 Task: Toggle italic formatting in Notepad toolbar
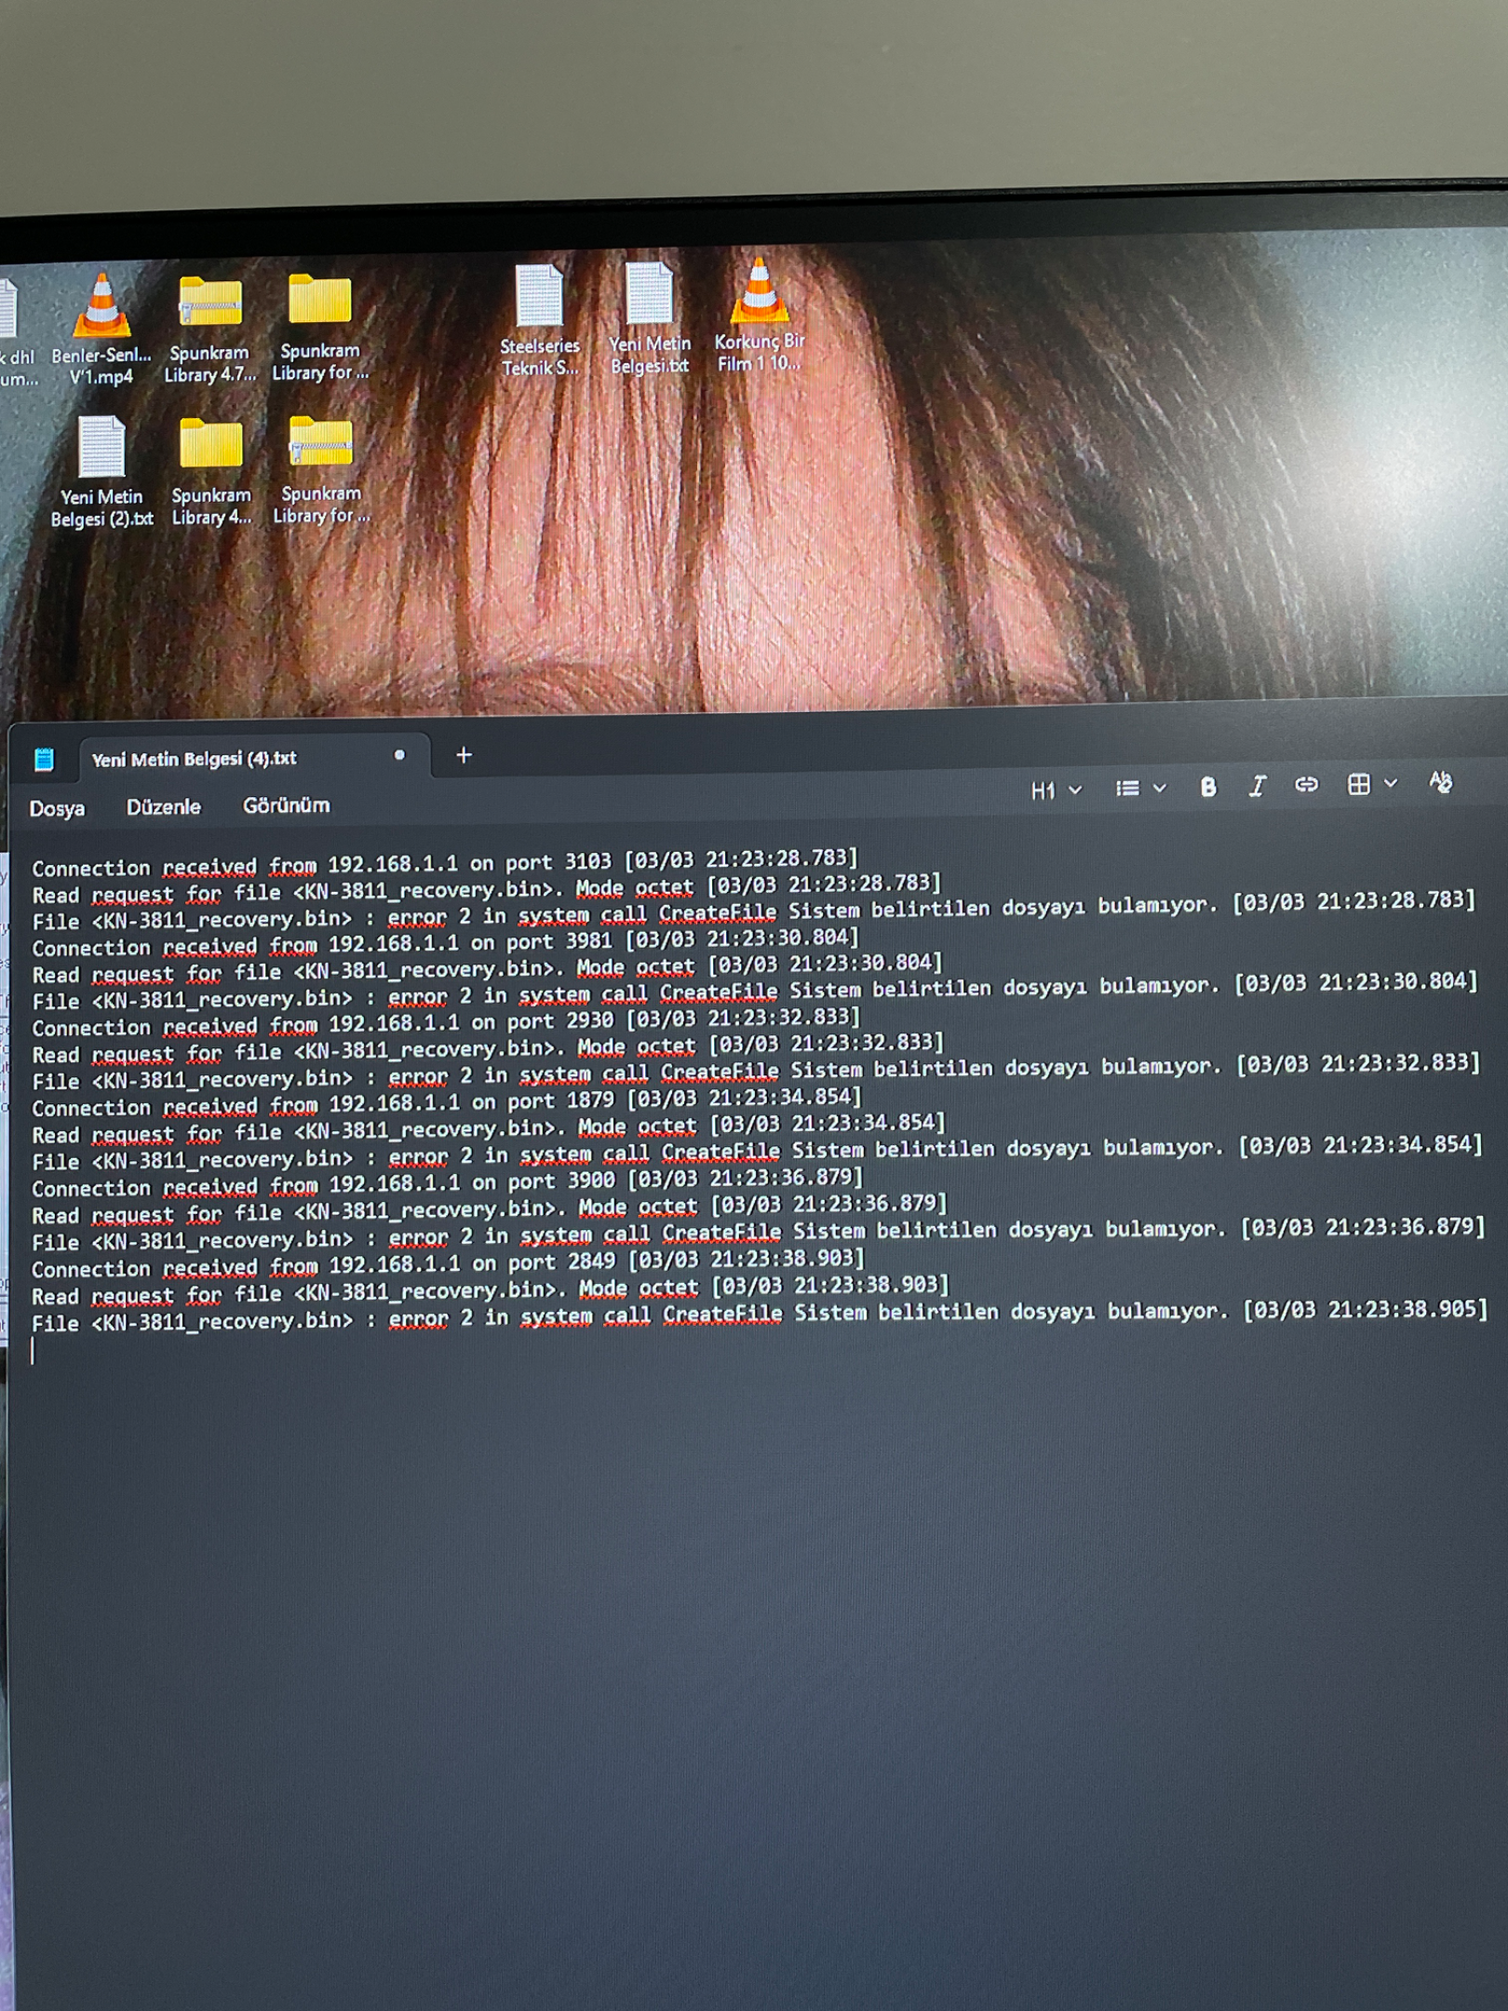(x=1257, y=787)
